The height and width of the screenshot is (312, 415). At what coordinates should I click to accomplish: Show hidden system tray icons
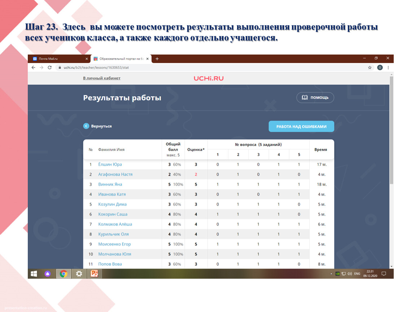coord(332,274)
